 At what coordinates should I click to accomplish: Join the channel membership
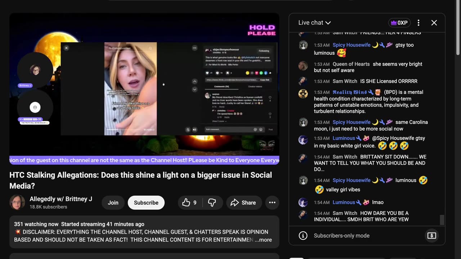(x=113, y=203)
